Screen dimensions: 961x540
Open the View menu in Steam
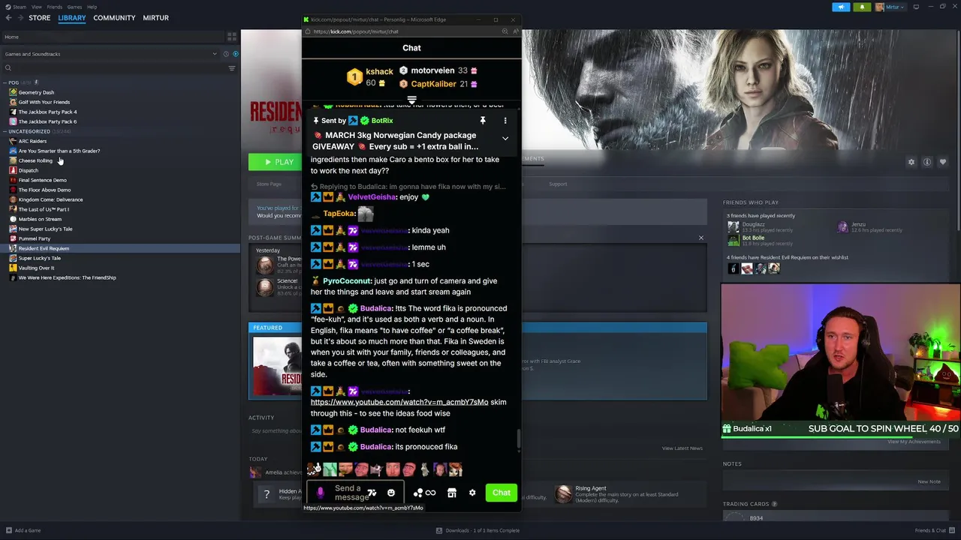tap(36, 7)
